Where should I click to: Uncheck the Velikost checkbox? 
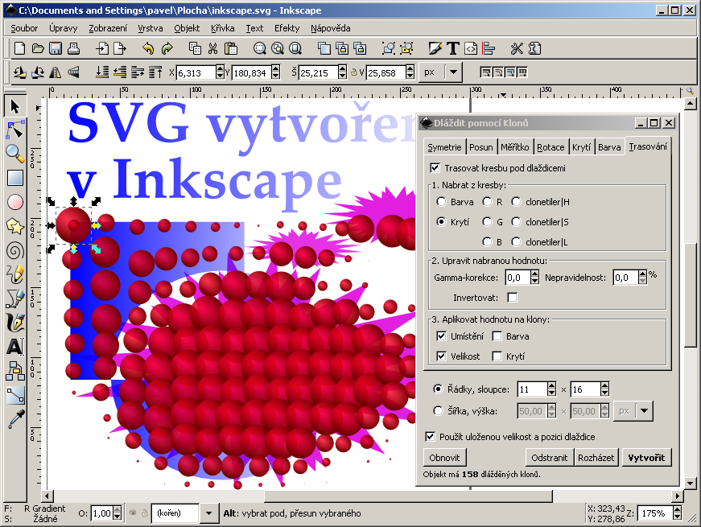point(441,356)
